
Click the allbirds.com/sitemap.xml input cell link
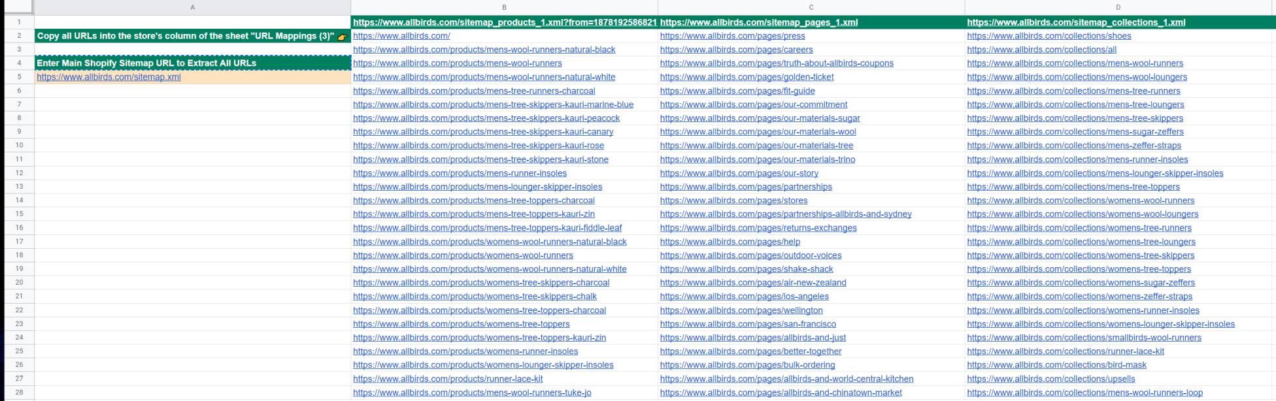[109, 77]
